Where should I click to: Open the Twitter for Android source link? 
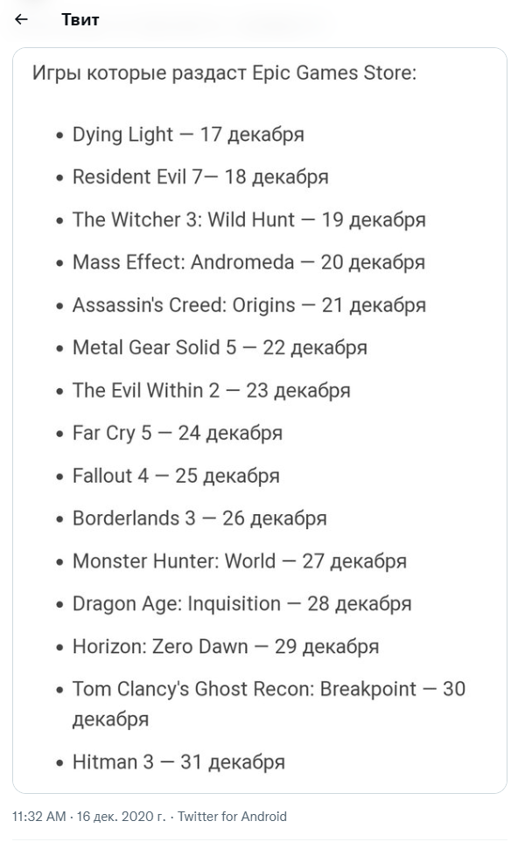click(232, 817)
